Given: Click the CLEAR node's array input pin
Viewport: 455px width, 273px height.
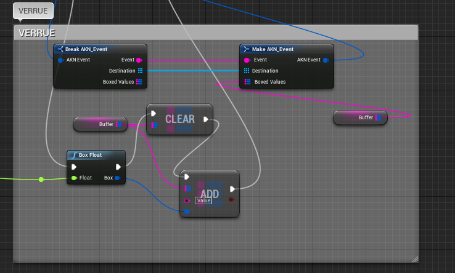Looking at the screenshot, I should (154, 125).
